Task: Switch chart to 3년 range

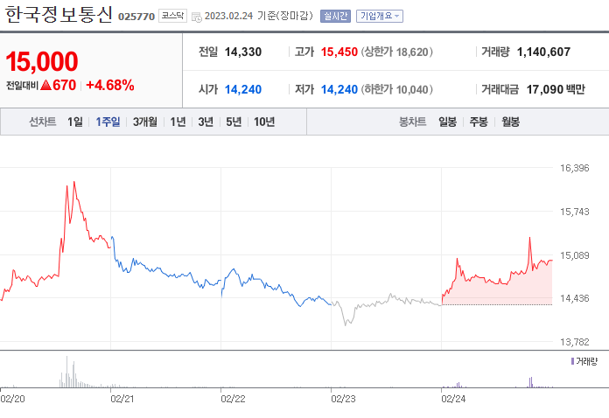Action: tap(206, 122)
